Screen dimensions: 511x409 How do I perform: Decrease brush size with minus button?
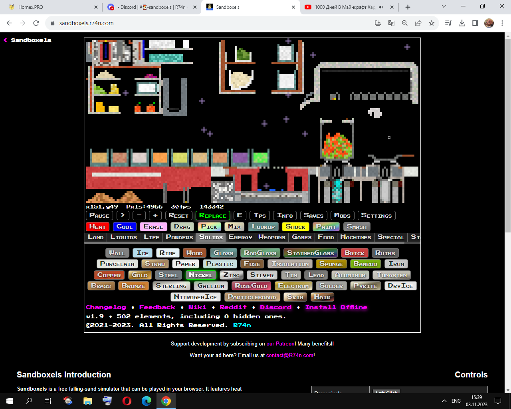139,216
